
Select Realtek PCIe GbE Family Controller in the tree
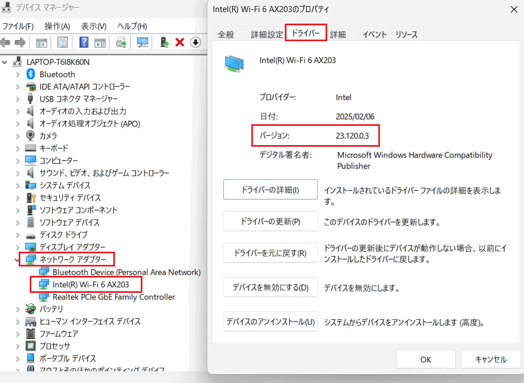(114, 297)
